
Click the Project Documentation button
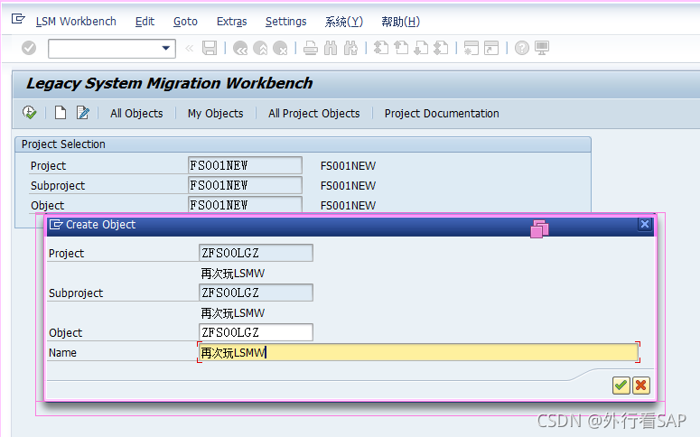pos(442,114)
